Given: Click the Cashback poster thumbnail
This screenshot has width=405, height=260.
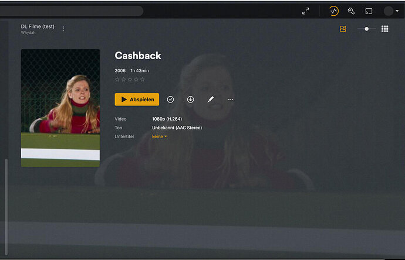Looking at the screenshot, I should coord(60,108).
